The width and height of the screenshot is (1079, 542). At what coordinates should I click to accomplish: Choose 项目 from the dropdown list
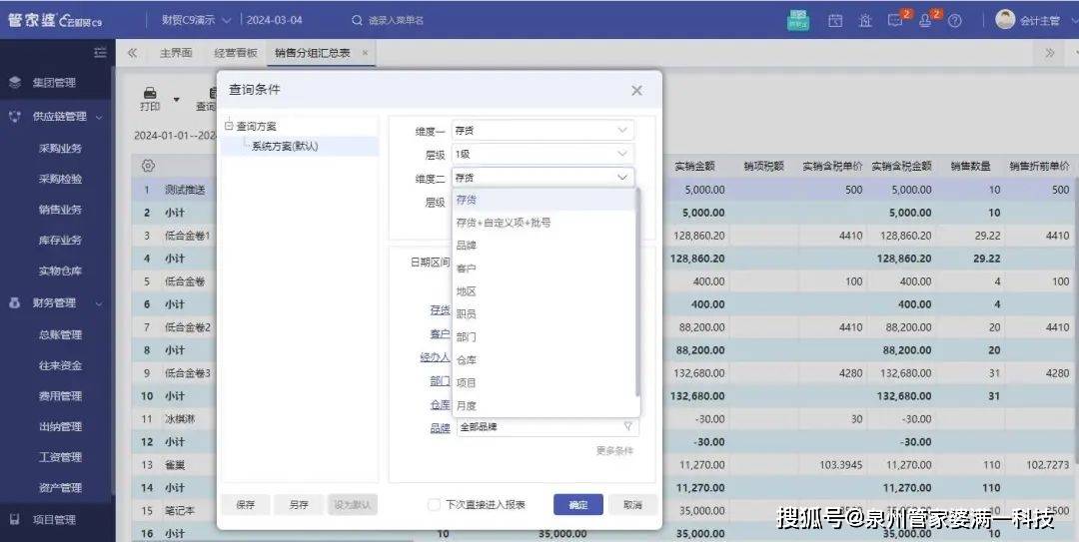543,382
